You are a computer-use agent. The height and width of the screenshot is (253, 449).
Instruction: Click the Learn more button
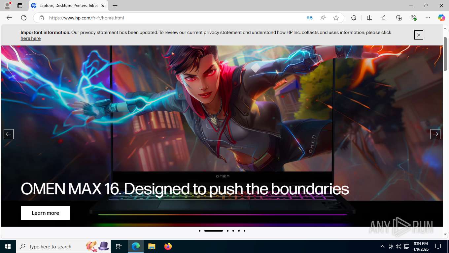(46, 213)
